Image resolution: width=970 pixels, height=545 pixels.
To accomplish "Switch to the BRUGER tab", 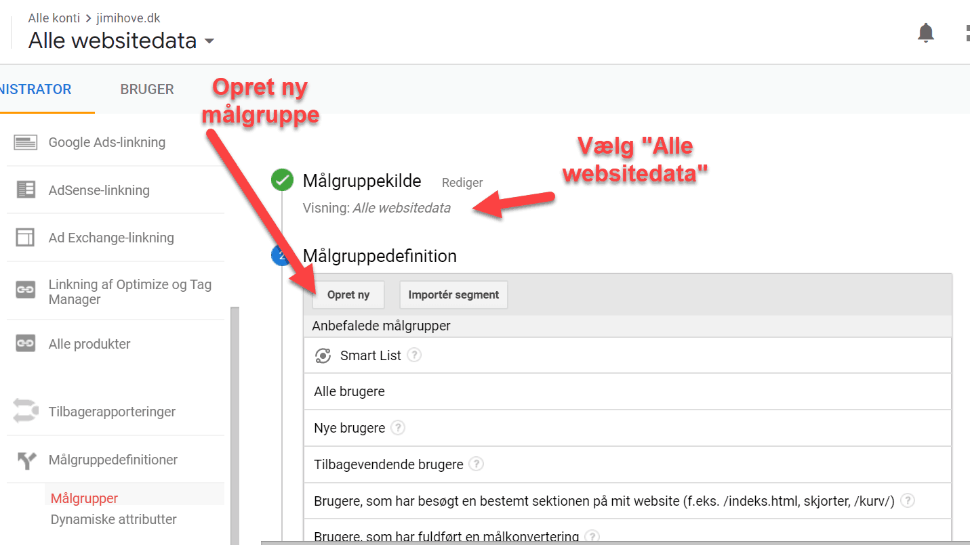I will pos(147,89).
